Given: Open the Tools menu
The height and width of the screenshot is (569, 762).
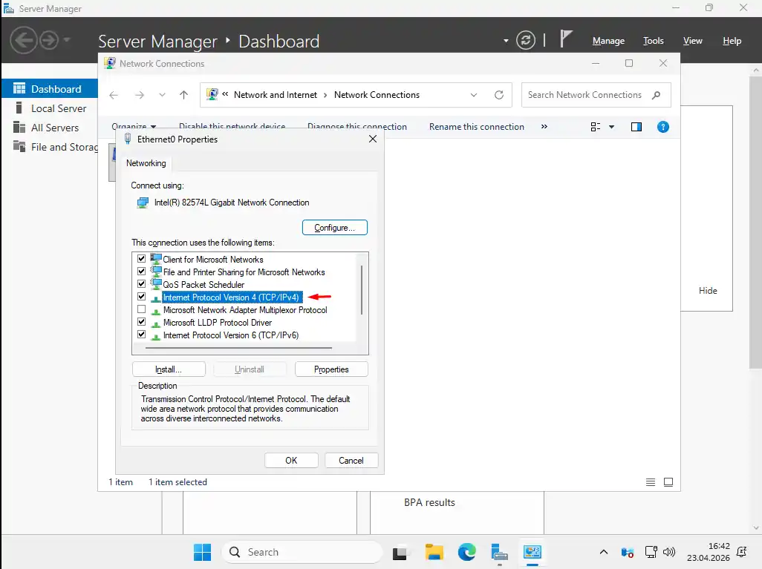Looking at the screenshot, I should [x=653, y=41].
